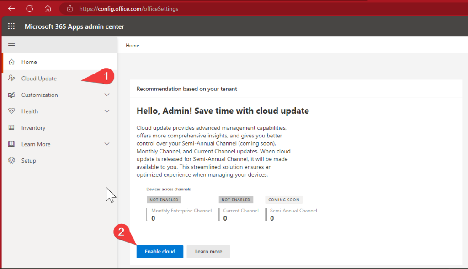Screen dimensions: 468x269
Task: Click the Learn more button
Action: 208,251
